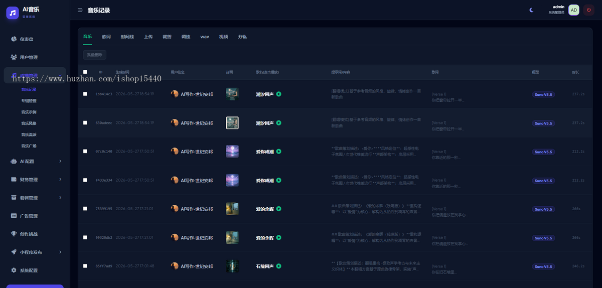This screenshot has height=288, width=602.
Task: Log out with the red power icon
Action: tap(588, 10)
